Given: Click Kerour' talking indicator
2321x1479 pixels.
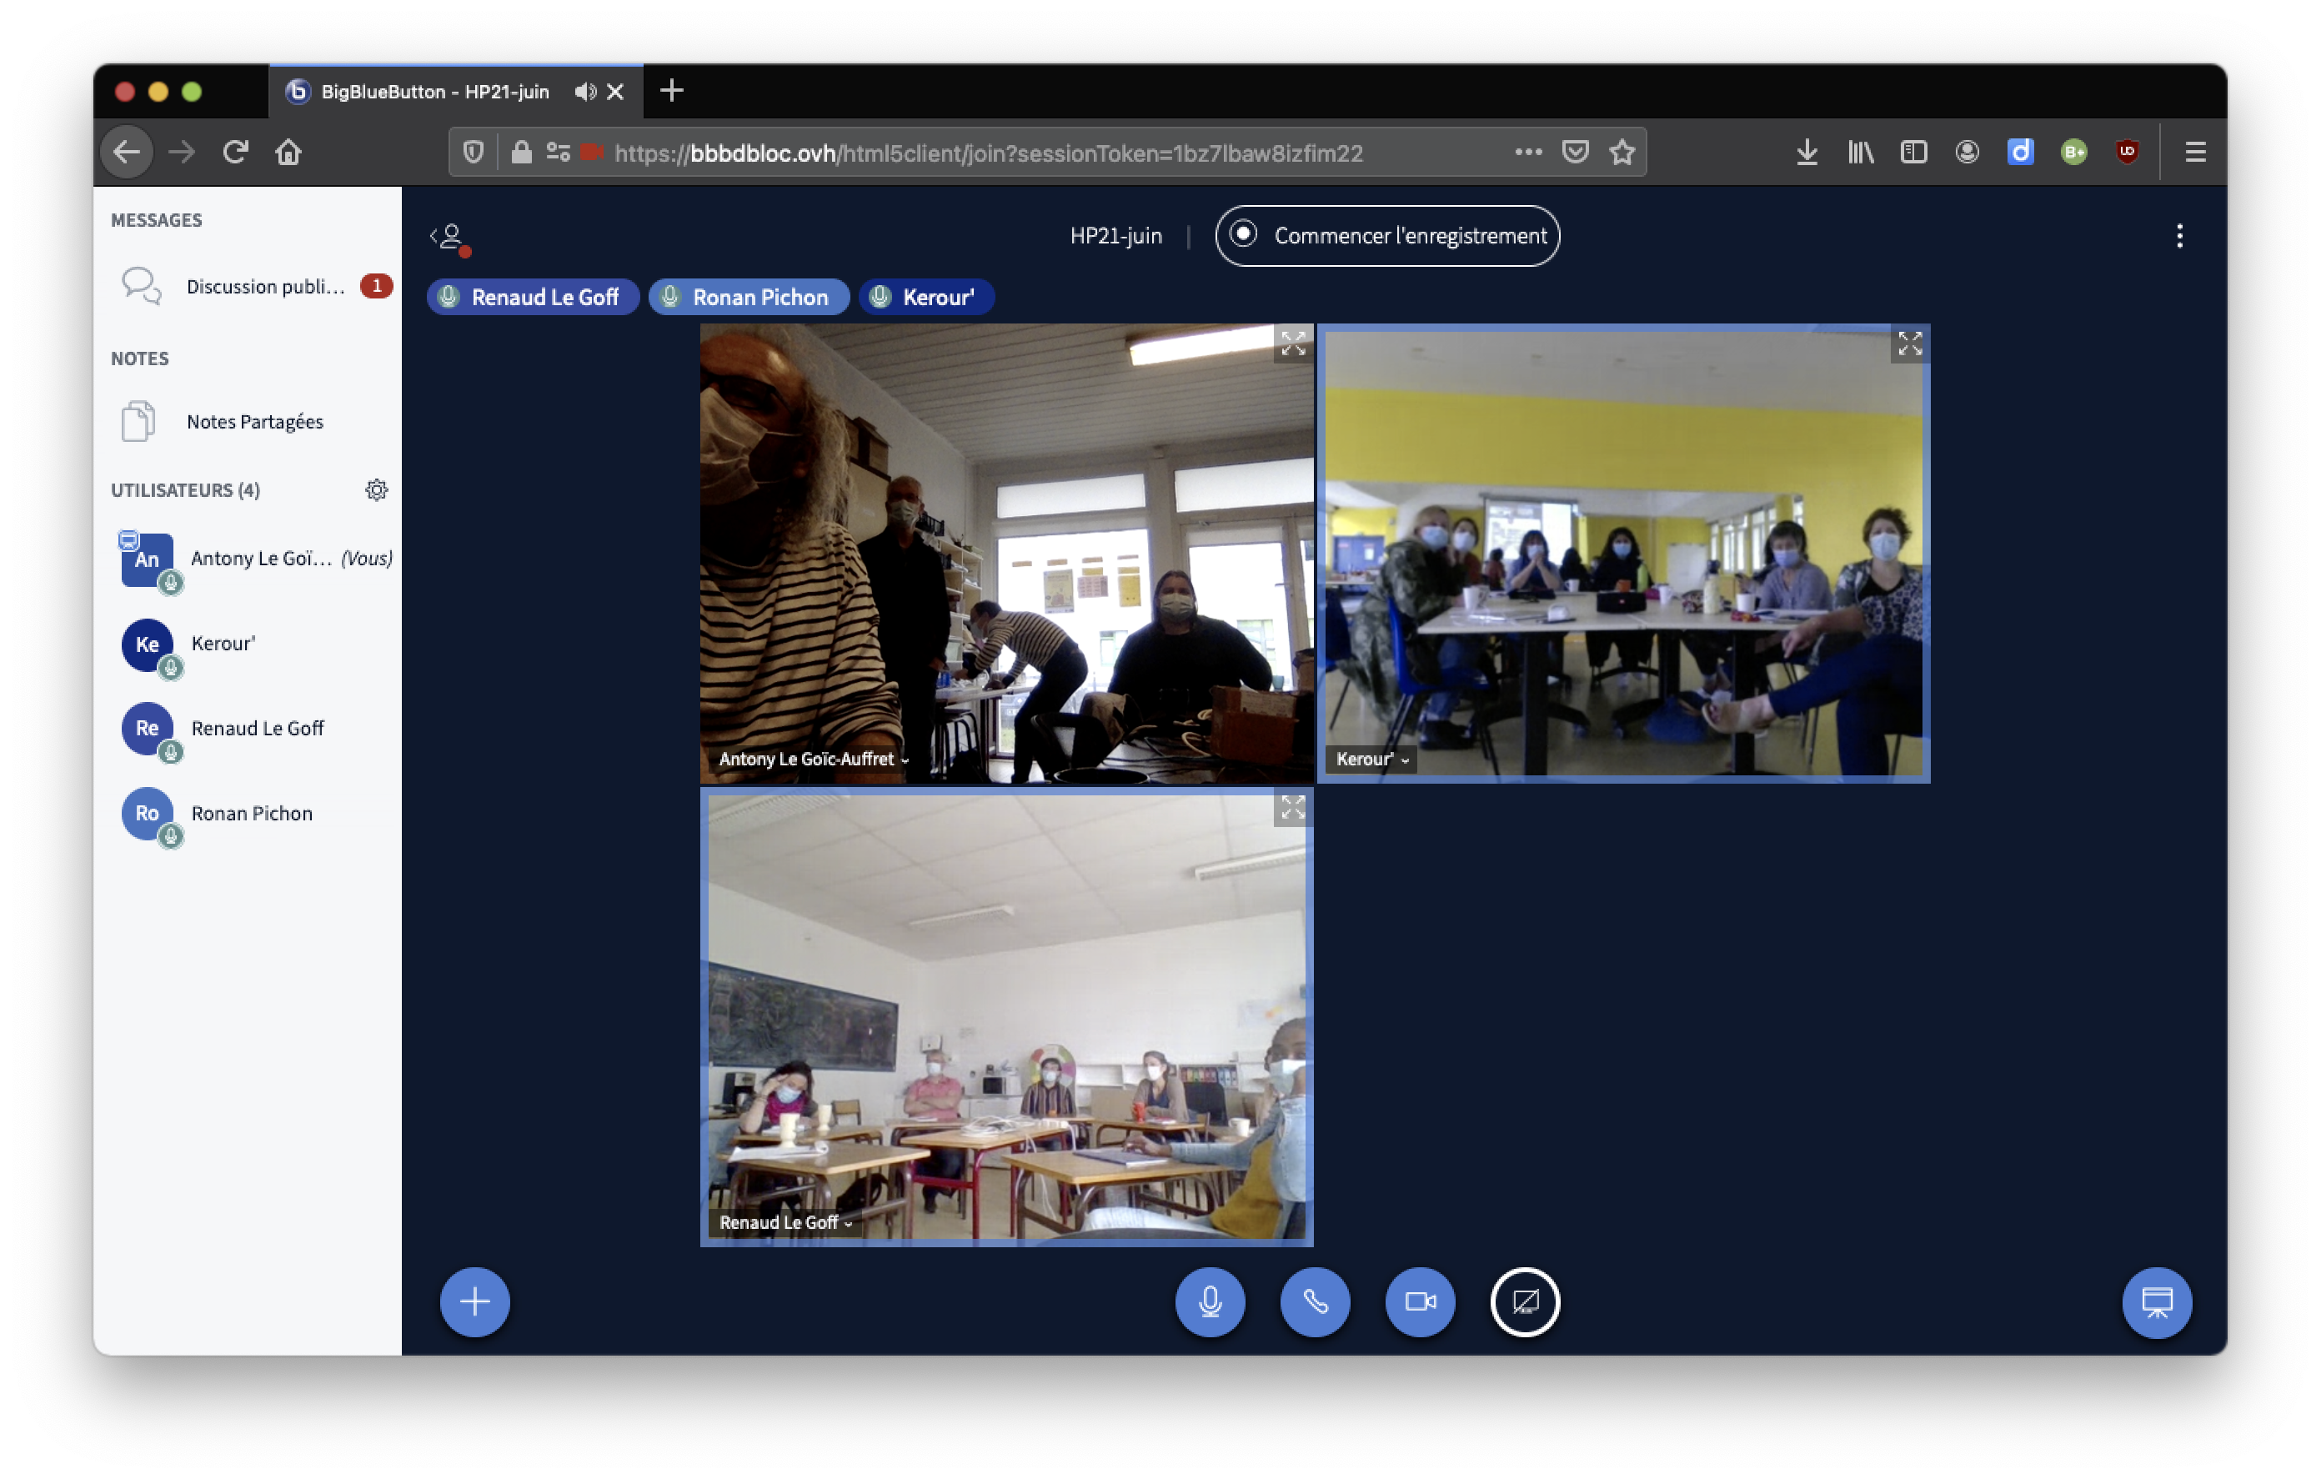Looking at the screenshot, I should tap(926, 297).
